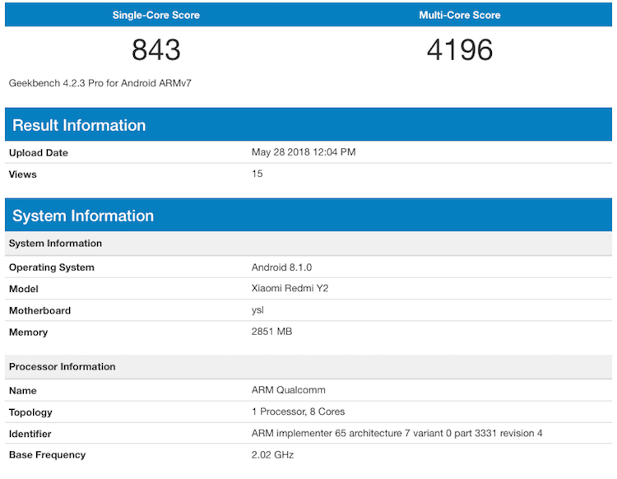617x479 pixels.
Task: Select the Operating System label
Action: click(52, 267)
